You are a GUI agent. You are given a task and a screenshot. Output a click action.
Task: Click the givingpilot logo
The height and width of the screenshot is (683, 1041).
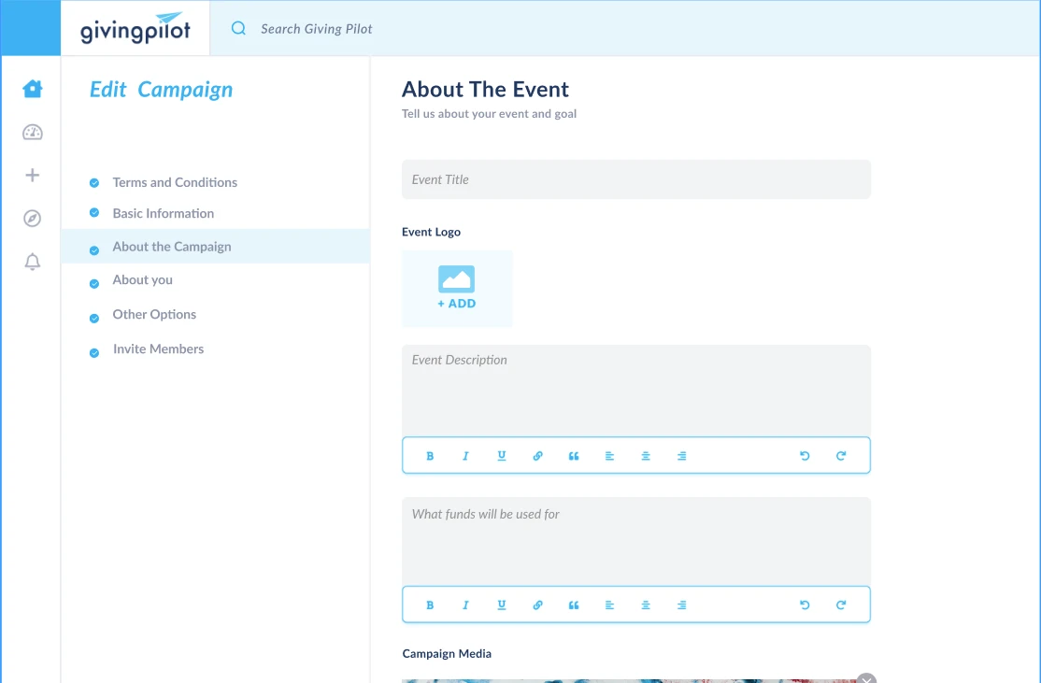(135, 29)
